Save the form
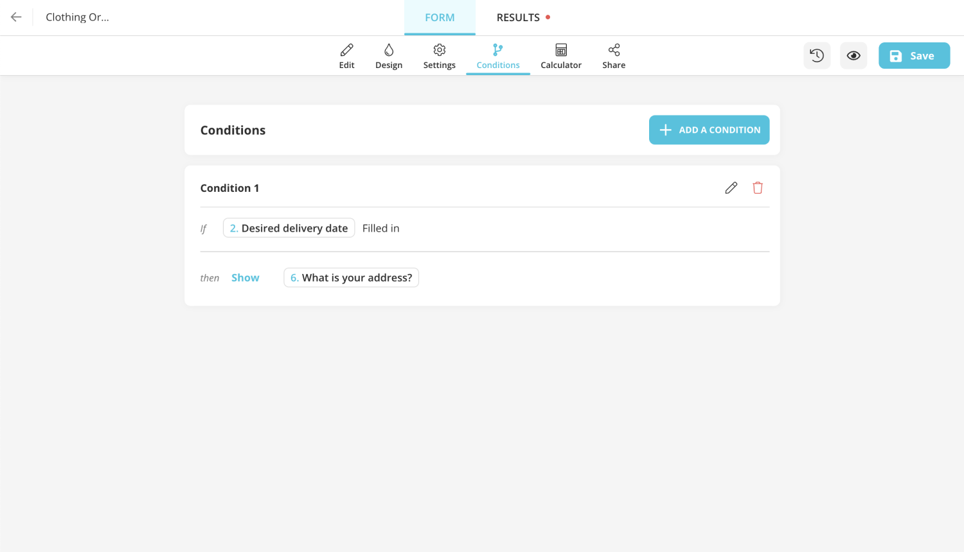 coord(914,55)
